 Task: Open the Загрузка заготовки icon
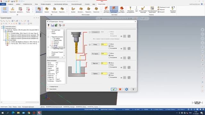coord(106,10)
